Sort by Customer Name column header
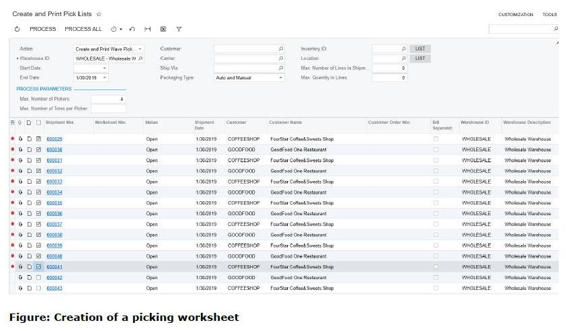Image resolution: width=566 pixels, height=331 pixels. click(x=286, y=122)
